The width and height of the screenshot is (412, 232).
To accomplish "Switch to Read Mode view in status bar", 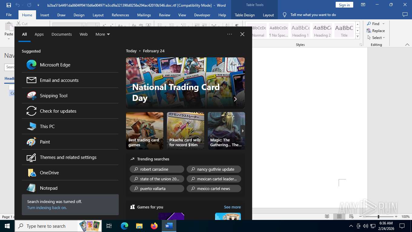I will pyautogui.click(x=327, y=217).
